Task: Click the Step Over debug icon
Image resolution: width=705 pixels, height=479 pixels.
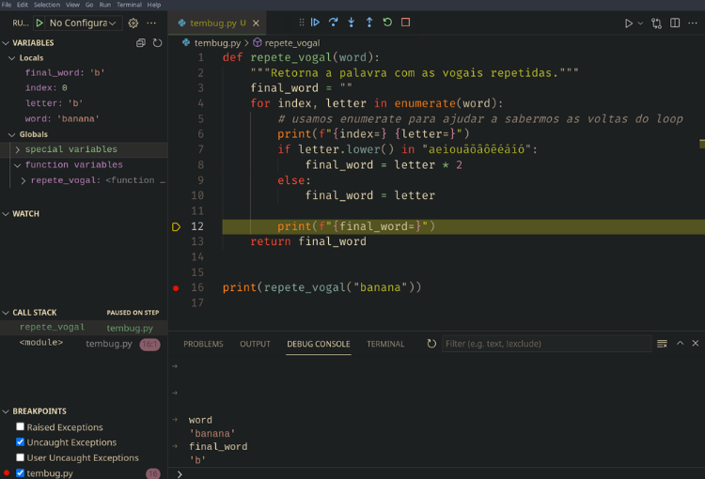Action: (x=333, y=23)
